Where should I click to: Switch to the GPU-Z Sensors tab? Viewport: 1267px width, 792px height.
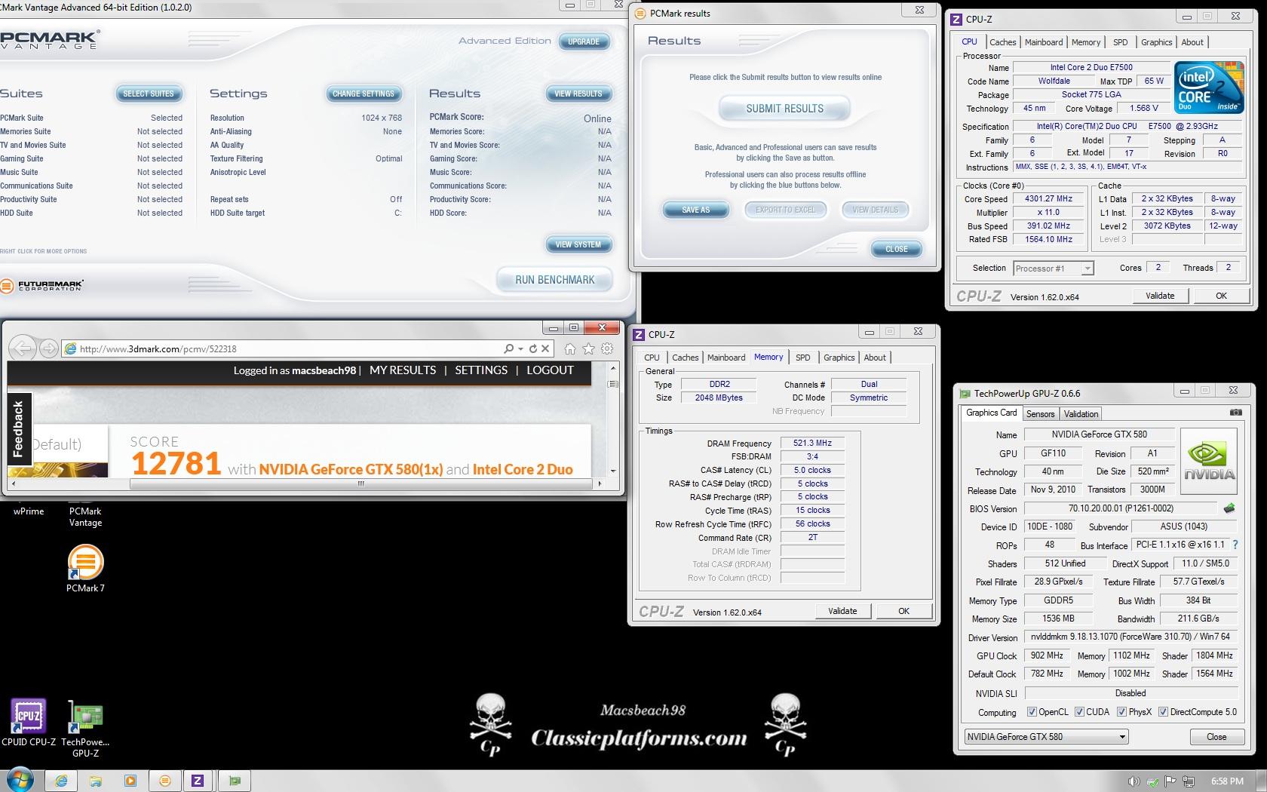point(1040,414)
